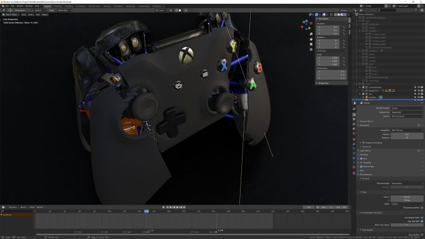Toggle the Save Buffers checkbox

[422, 235]
